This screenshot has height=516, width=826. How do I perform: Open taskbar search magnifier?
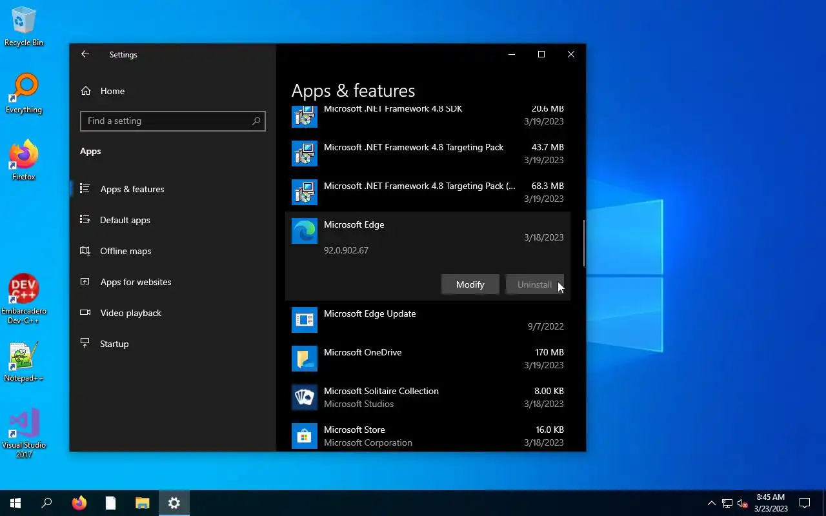(x=46, y=503)
